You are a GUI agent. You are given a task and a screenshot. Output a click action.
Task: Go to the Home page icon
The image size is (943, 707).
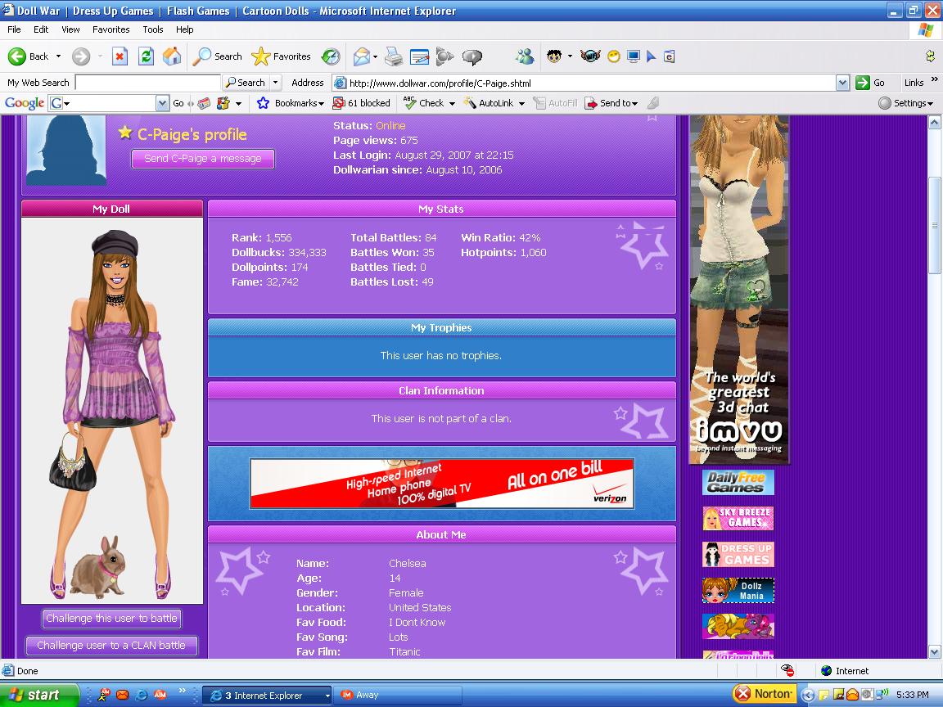pyautogui.click(x=171, y=56)
